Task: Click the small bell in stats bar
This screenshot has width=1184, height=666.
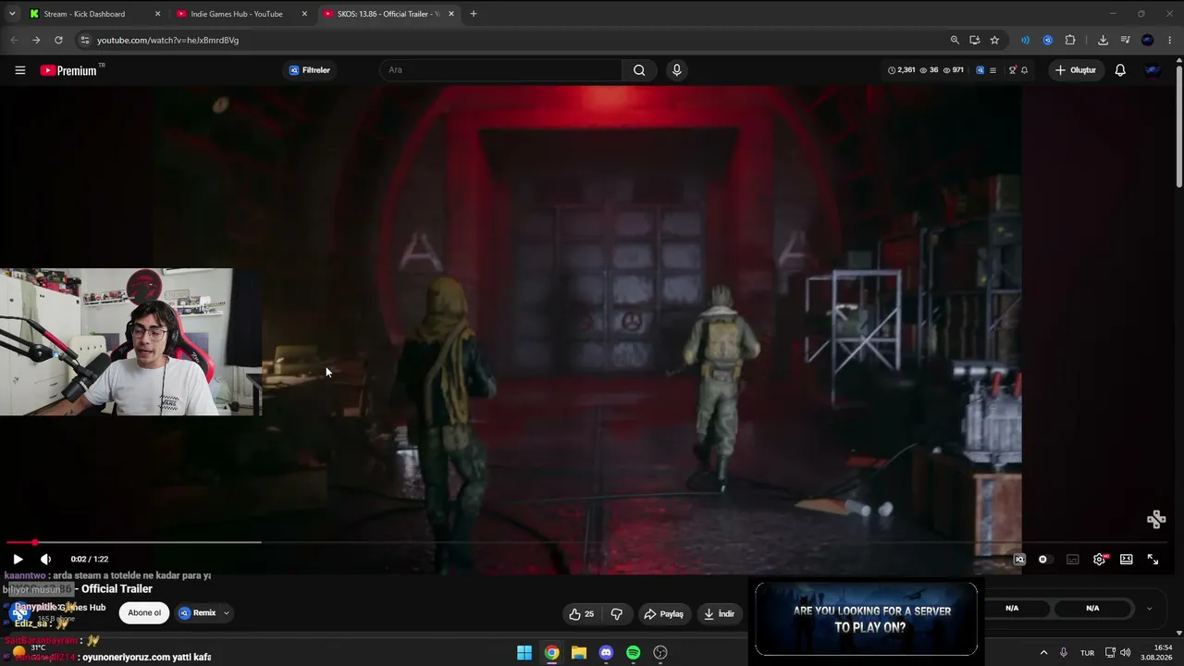Action: [x=1024, y=70]
